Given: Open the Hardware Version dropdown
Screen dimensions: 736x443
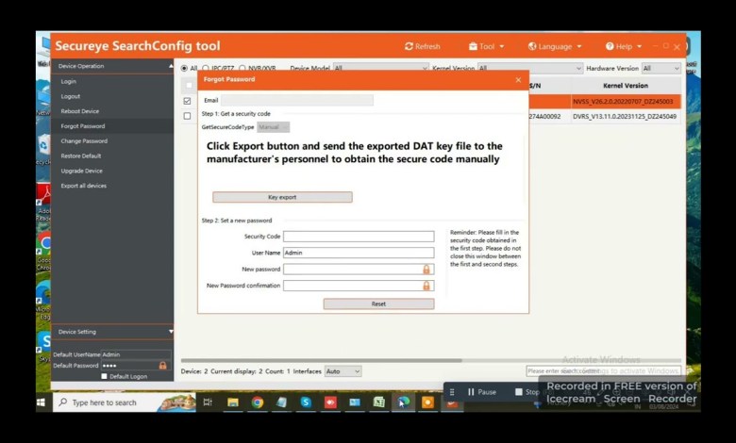Looking at the screenshot, I should coord(661,68).
